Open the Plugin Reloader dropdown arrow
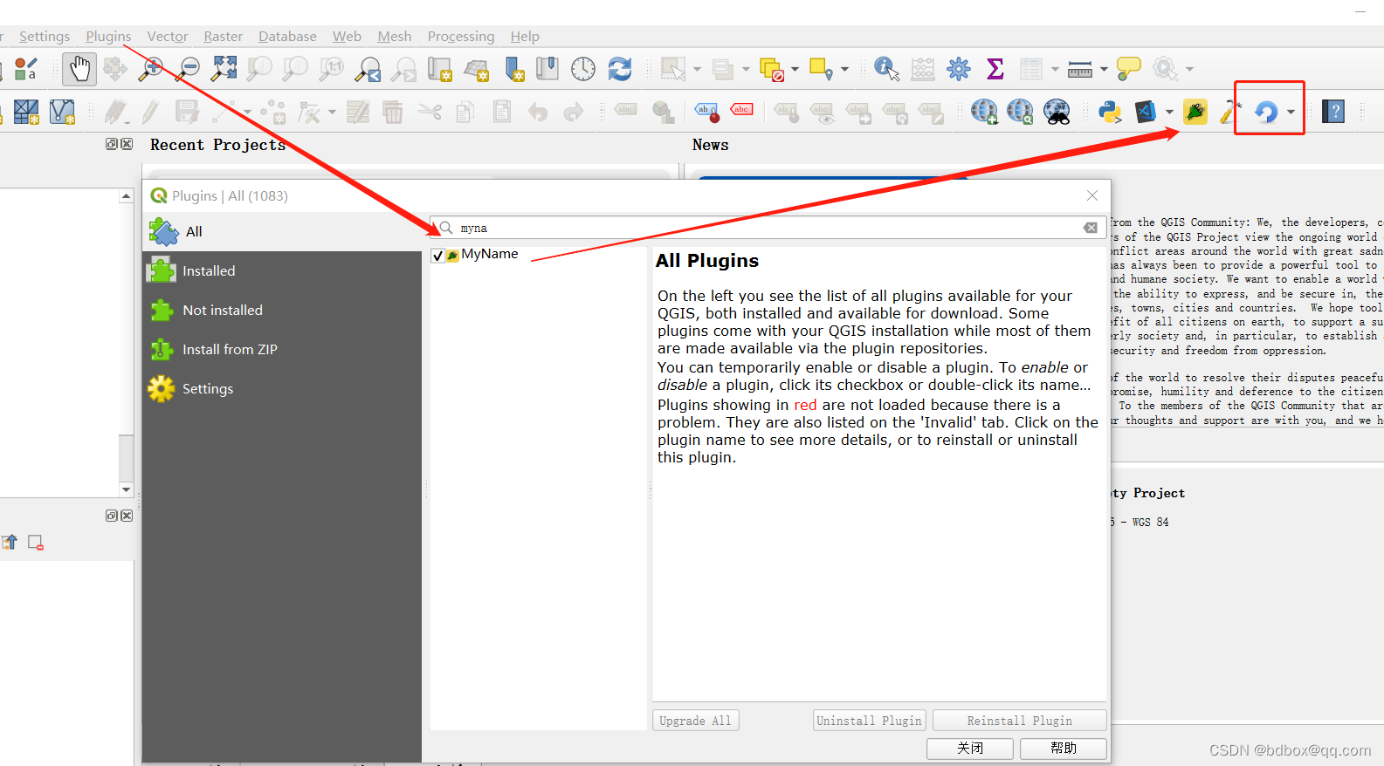 1291,112
